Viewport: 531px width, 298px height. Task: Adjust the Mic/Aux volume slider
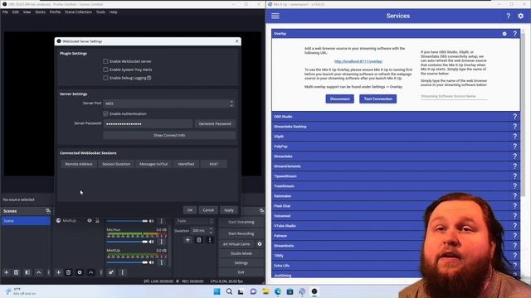127,242
